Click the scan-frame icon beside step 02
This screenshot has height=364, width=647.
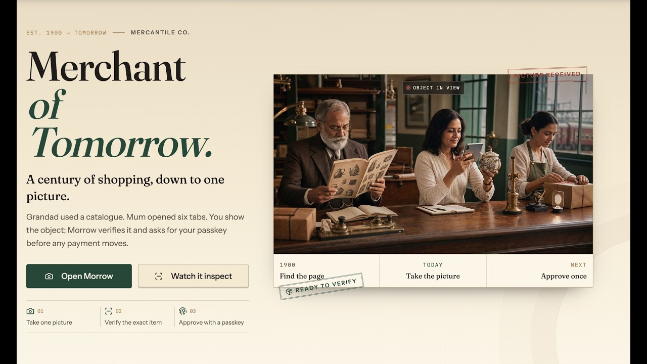click(109, 311)
